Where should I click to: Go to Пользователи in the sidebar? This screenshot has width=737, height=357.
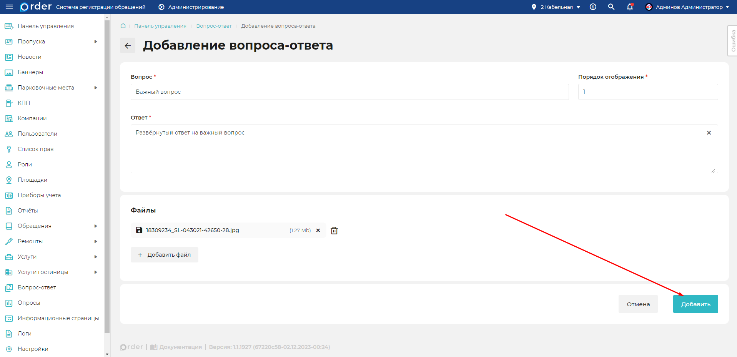tap(37, 134)
